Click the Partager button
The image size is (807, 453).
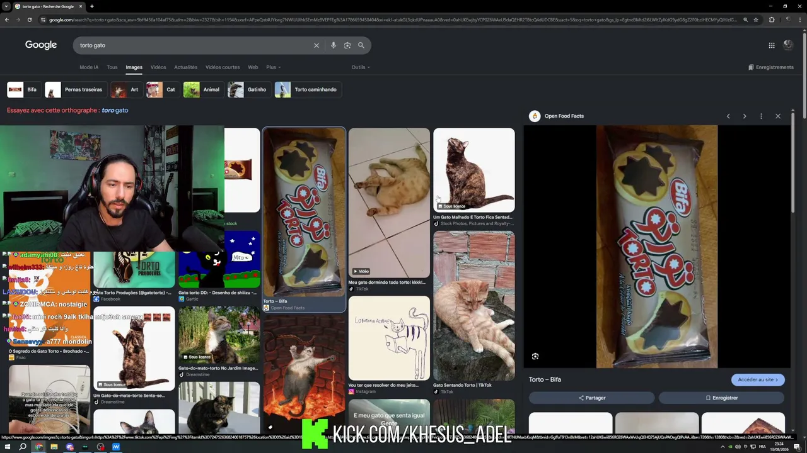(592, 398)
